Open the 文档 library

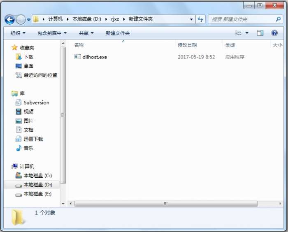click(28, 130)
